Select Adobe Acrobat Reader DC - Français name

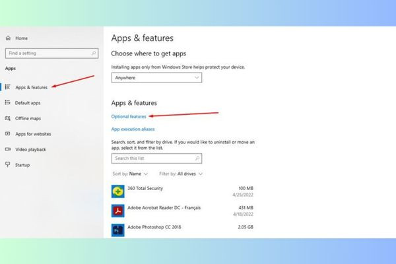click(x=164, y=208)
